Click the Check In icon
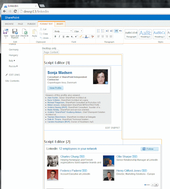 tap(25, 31)
